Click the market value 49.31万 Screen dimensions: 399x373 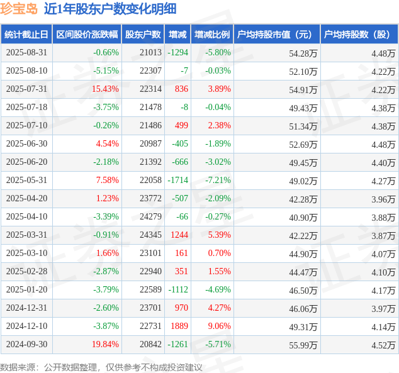coord(303,327)
